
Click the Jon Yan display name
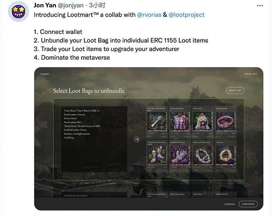[45, 5]
